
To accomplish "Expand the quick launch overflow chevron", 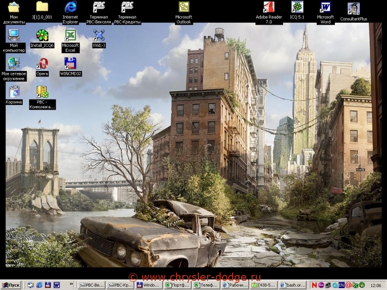I will (71, 284).
